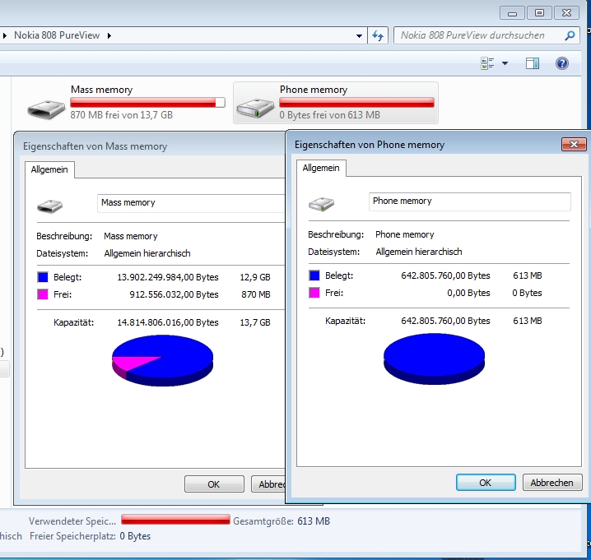The height and width of the screenshot is (560, 591).
Task: Confirm Phone memory properties with OK
Action: pyautogui.click(x=486, y=483)
